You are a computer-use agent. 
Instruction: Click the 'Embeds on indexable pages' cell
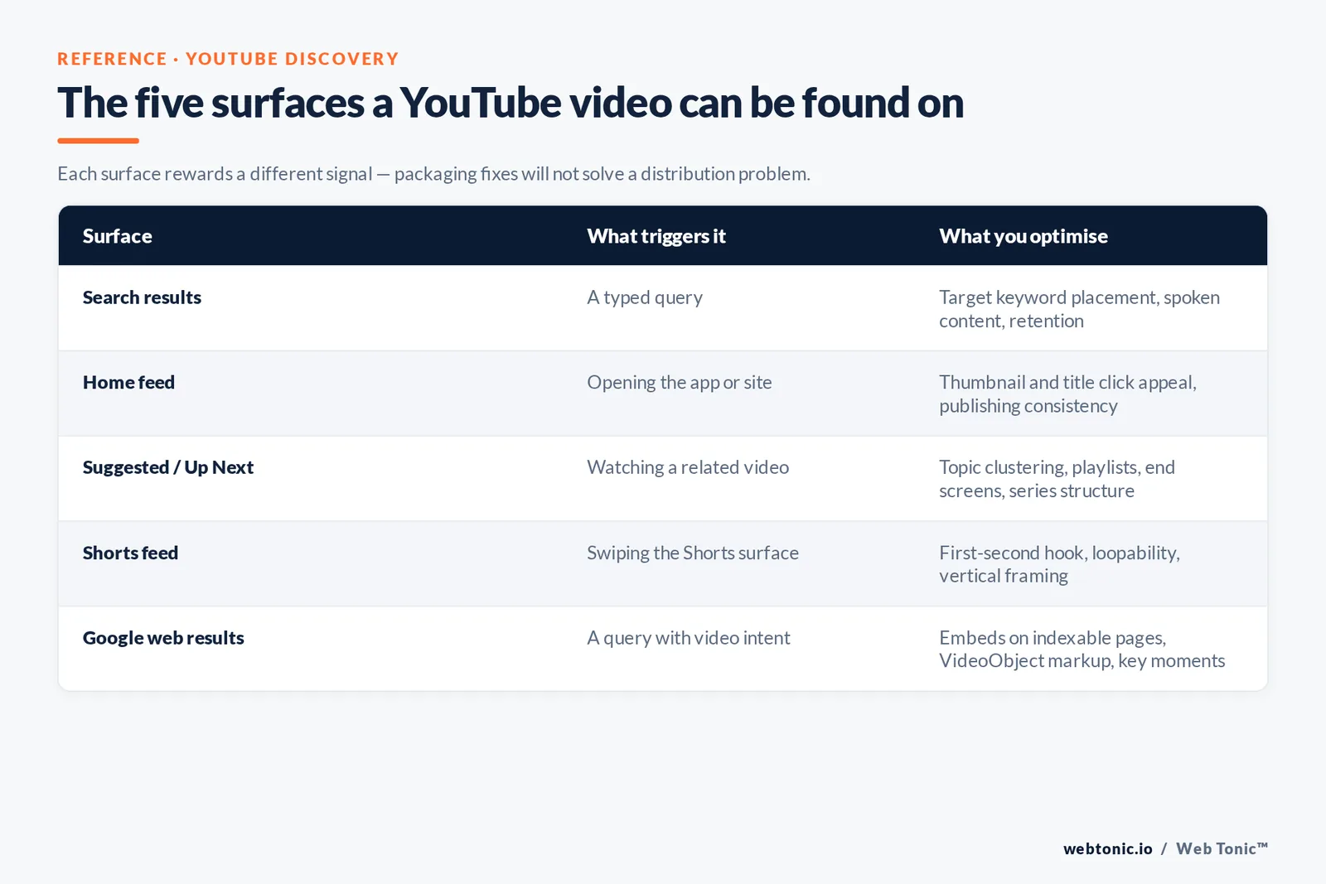click(x=1082, y=649)
